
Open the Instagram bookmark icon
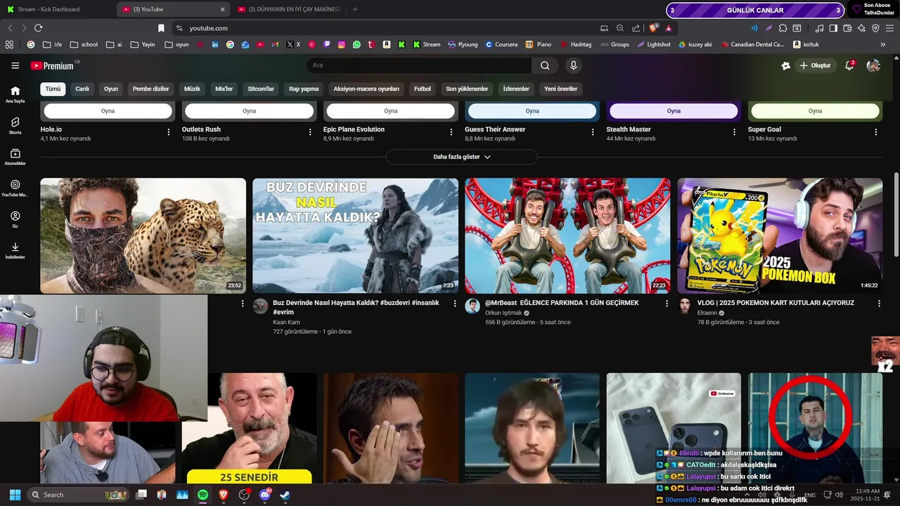(342, 44)
